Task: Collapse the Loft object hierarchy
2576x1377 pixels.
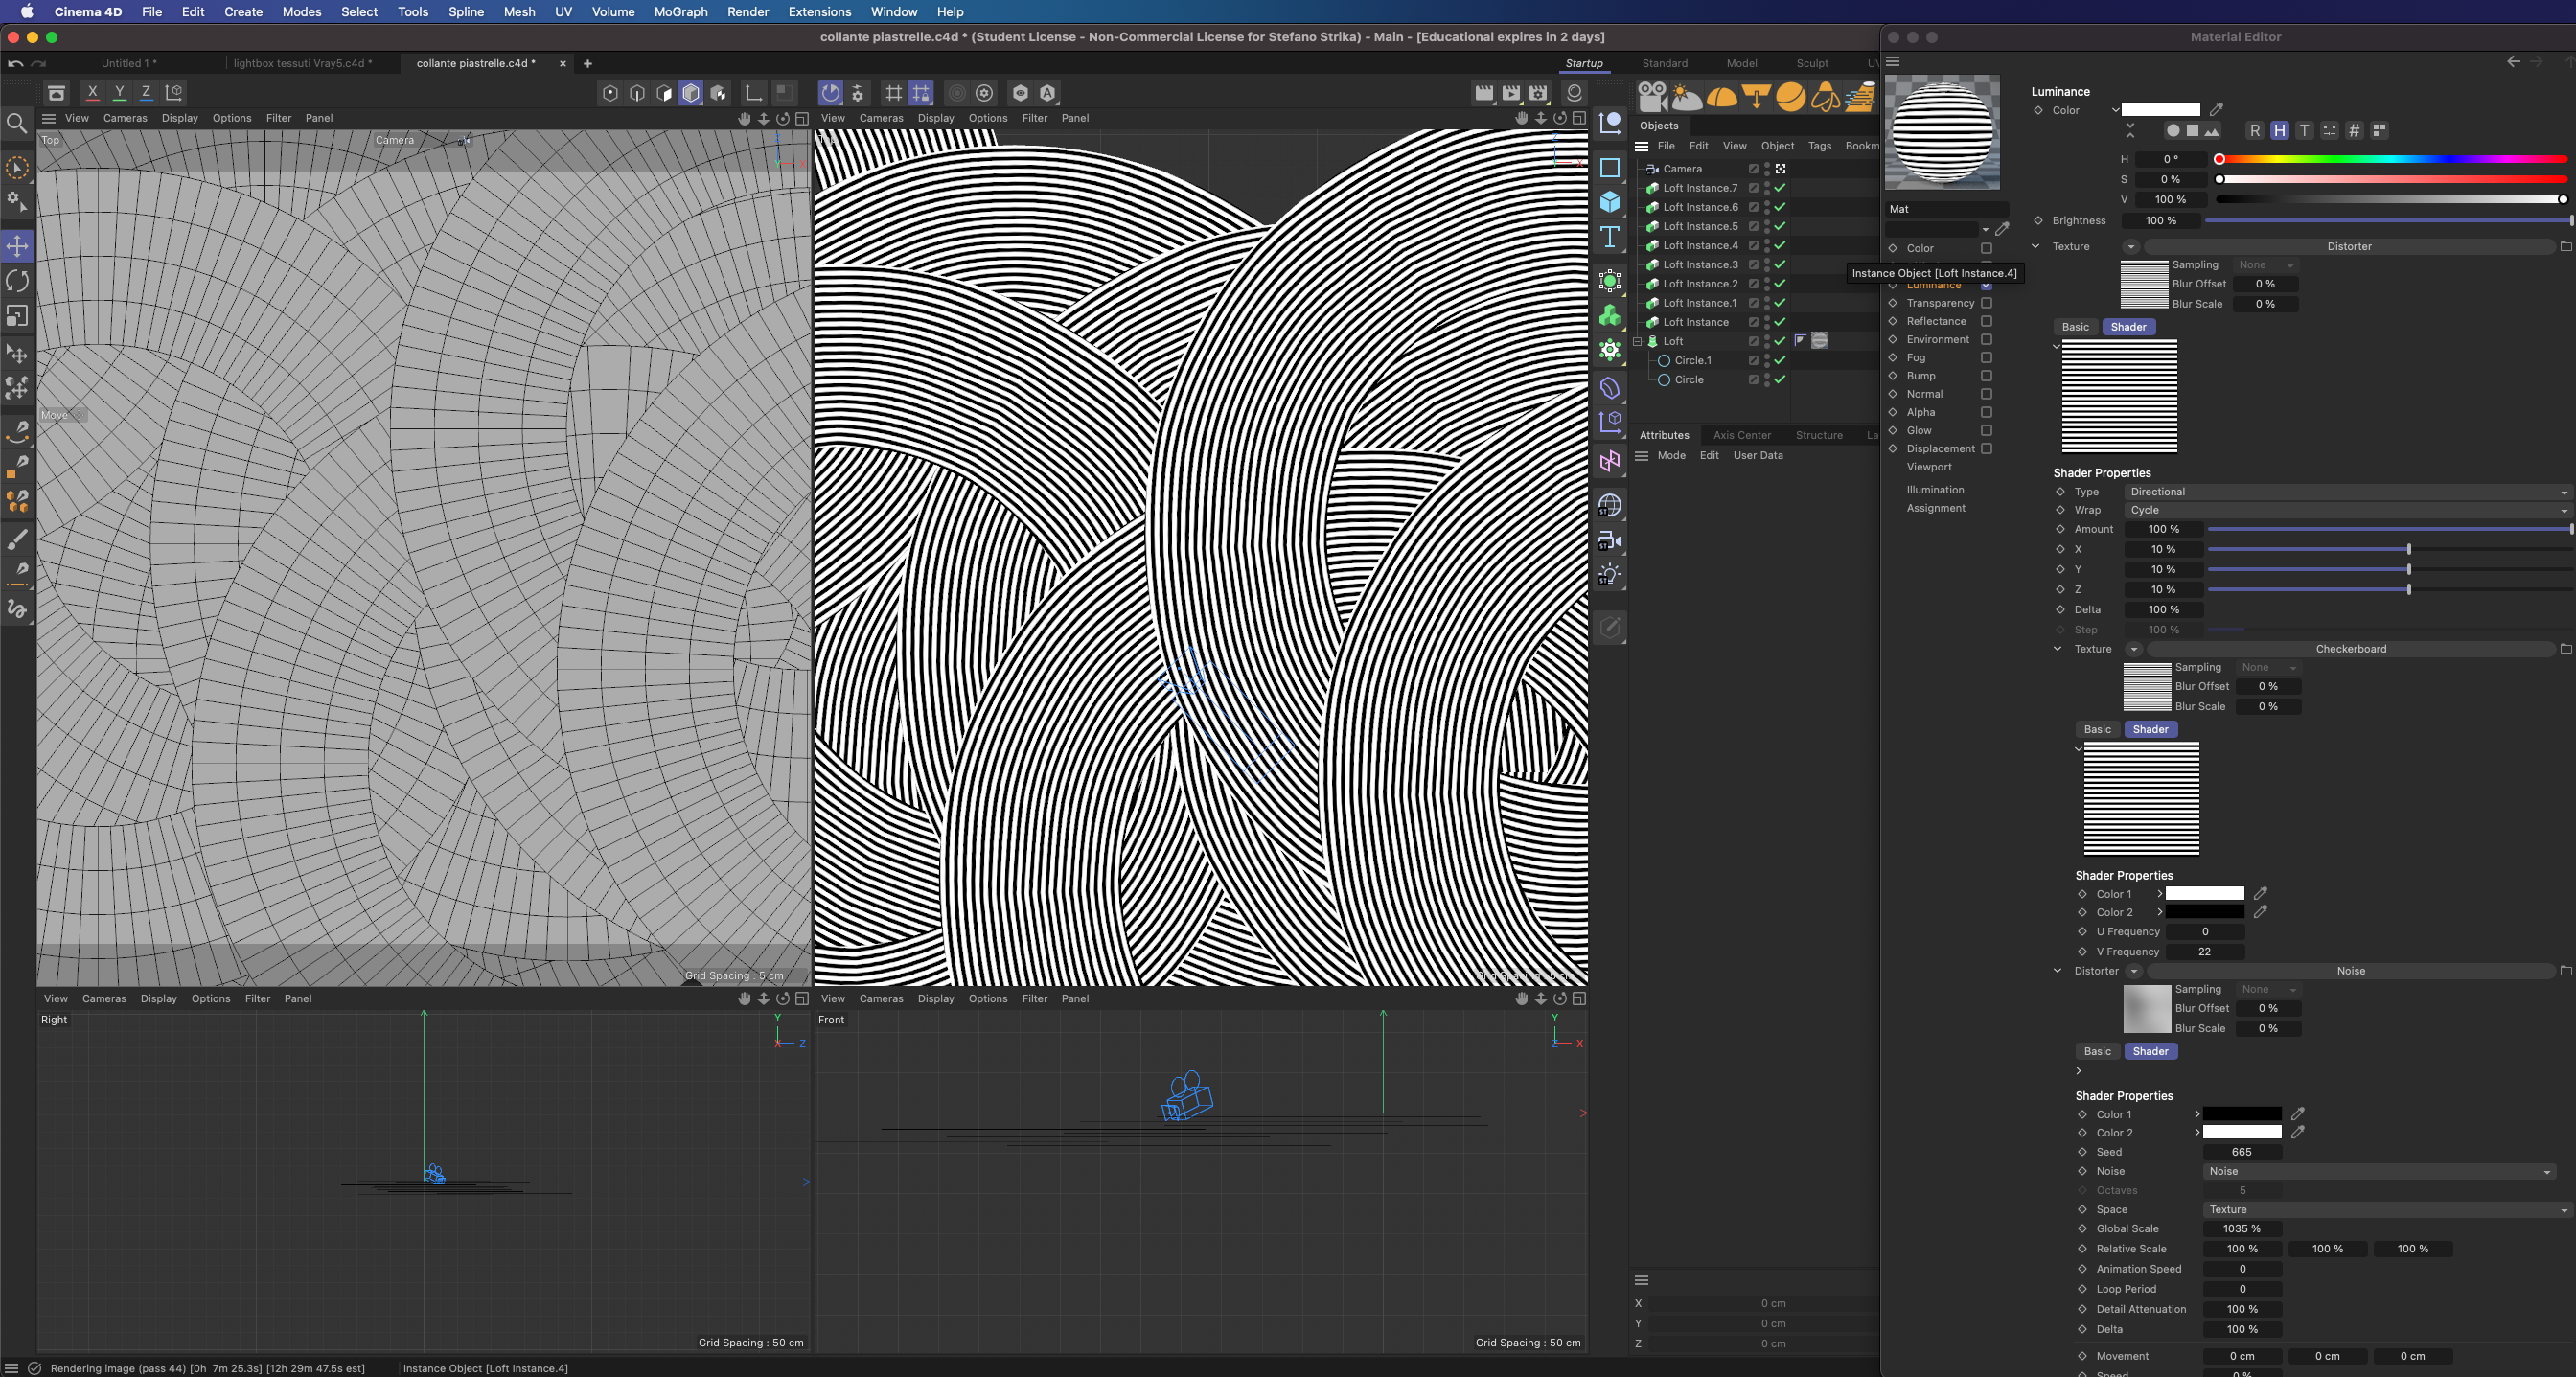Action: pyautogui.click(x=1638, y=342)
